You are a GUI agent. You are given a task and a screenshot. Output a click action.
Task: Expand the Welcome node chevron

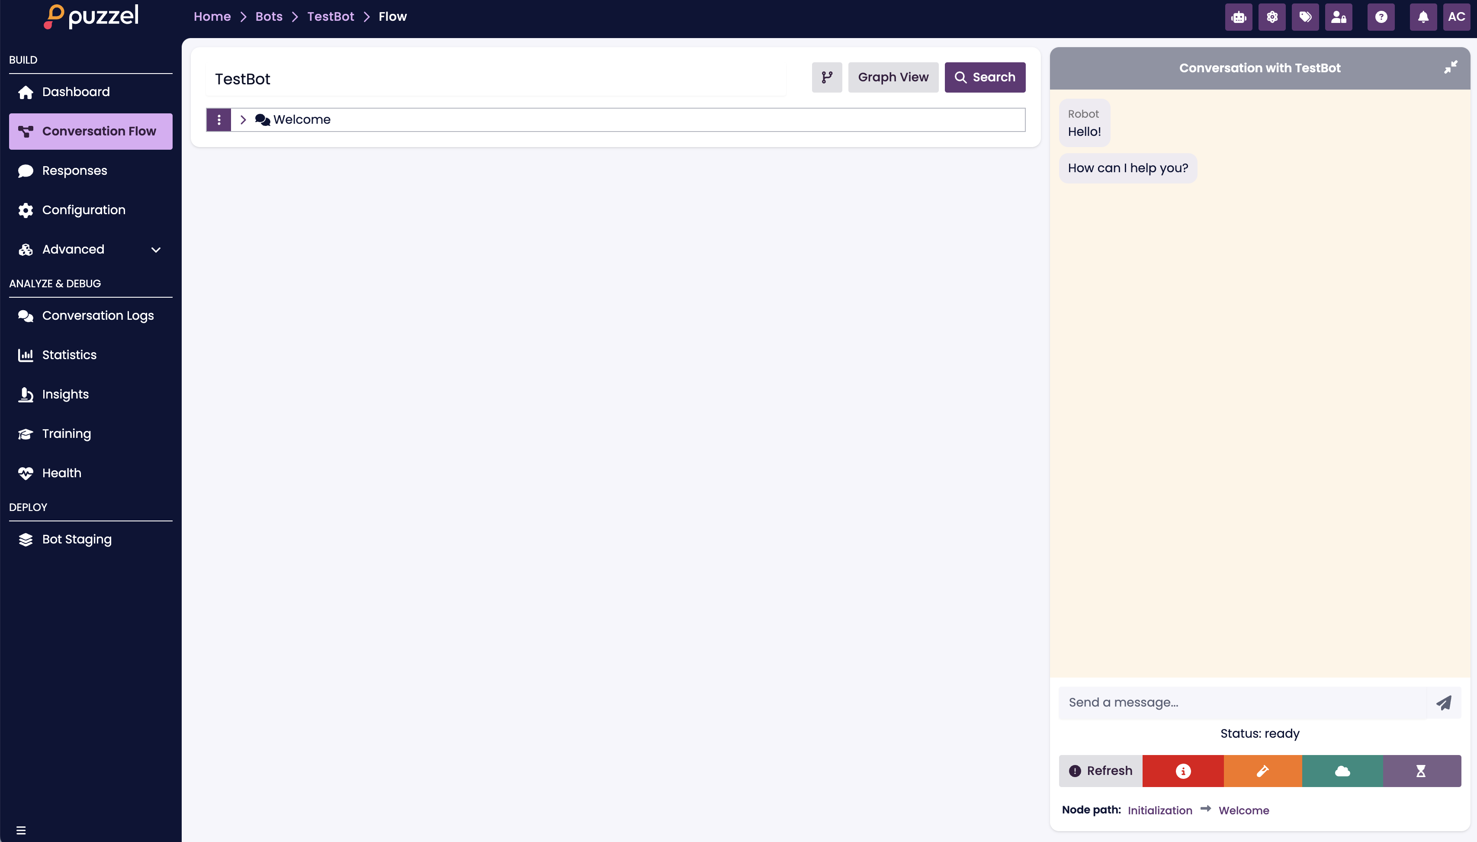[x=244, y=120]
